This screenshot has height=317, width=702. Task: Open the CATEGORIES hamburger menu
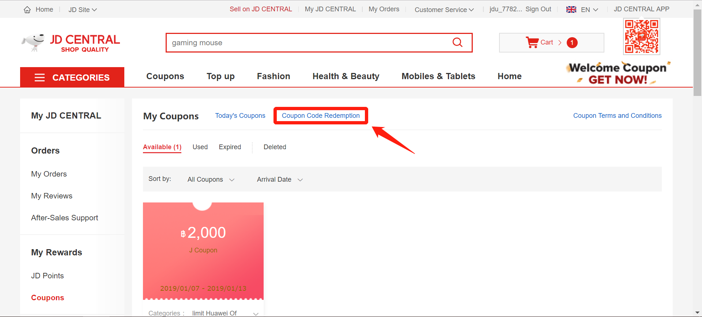[72, 77]
